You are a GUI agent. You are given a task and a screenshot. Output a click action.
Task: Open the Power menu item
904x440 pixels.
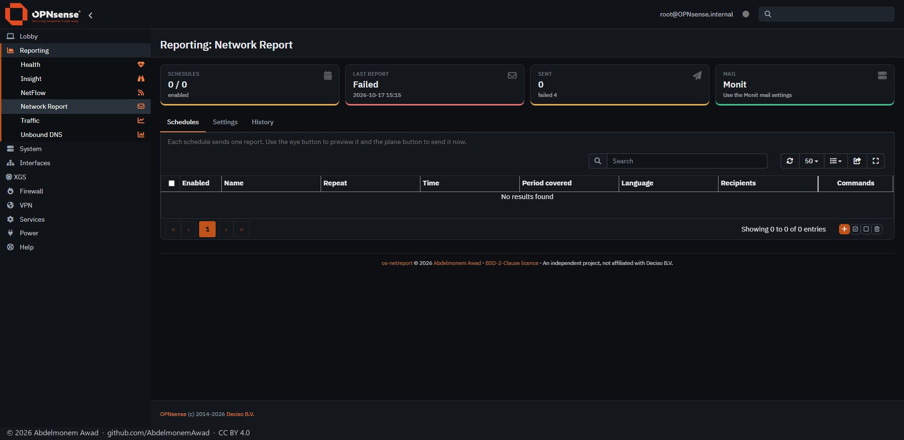[x=75, y=233]
